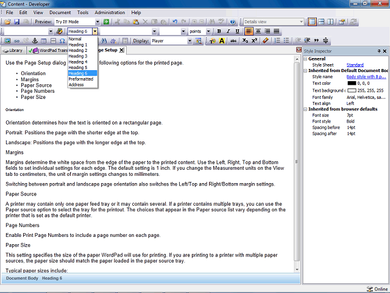
Task: Toggle justified text alignment
Action: (276, 31)
